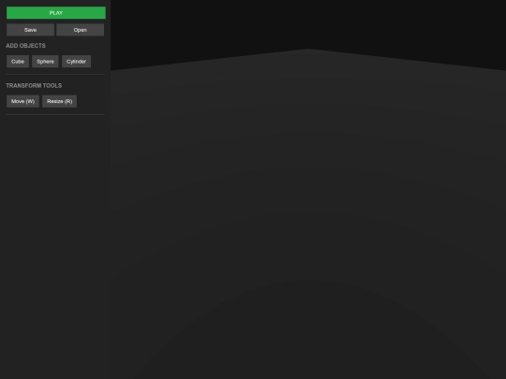The height and width of the screenshot is (379, 506).
Task: Click the TRANSFORM TOOLS heading text
Action: click(x=34, y=86)
